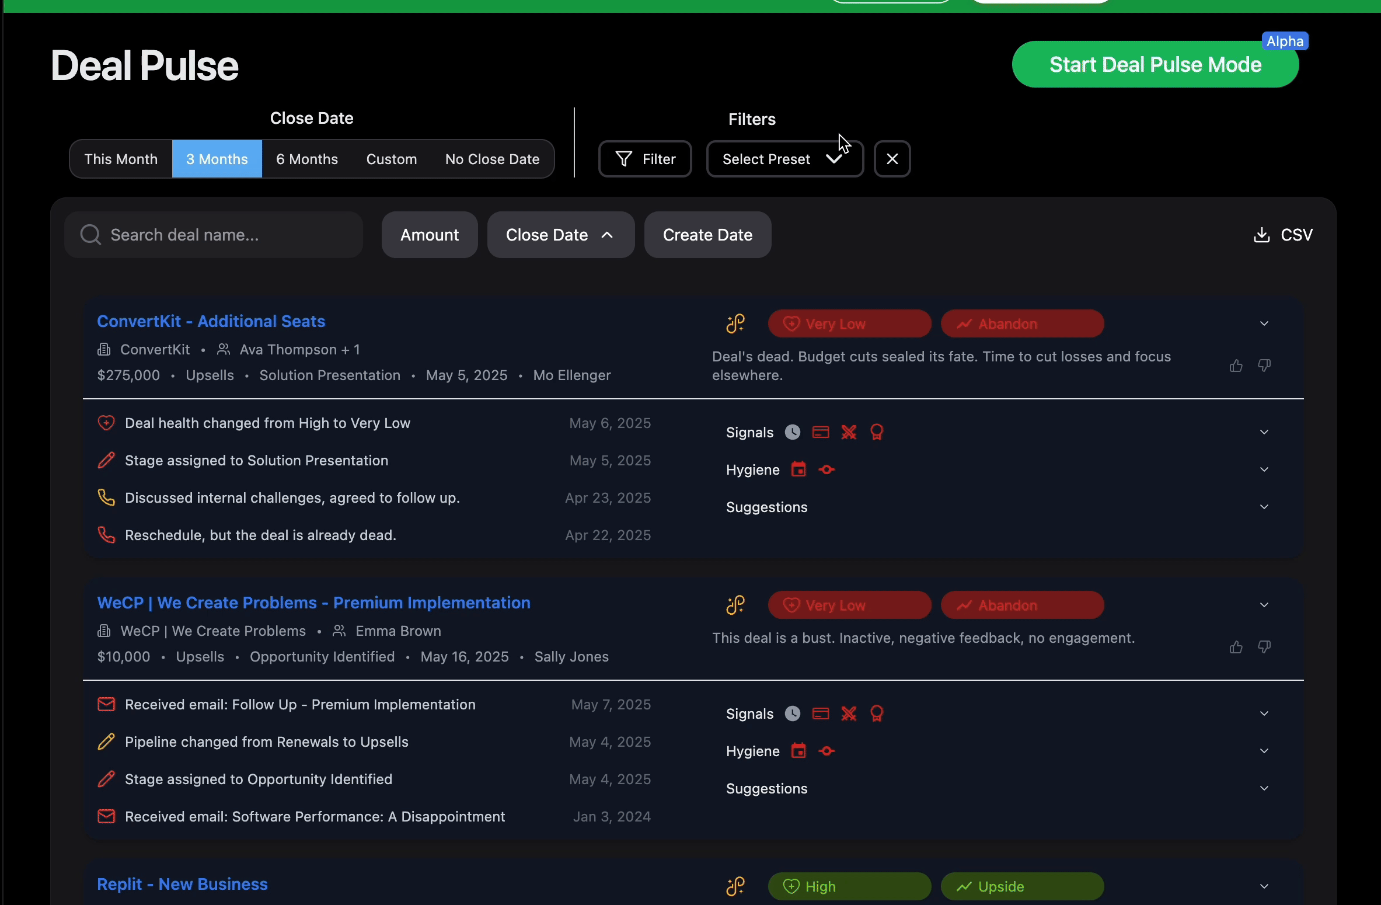Click the clock signal icon for WeCP
Image resolution: width=1381 pixels, height=905 pixels.
793,713
